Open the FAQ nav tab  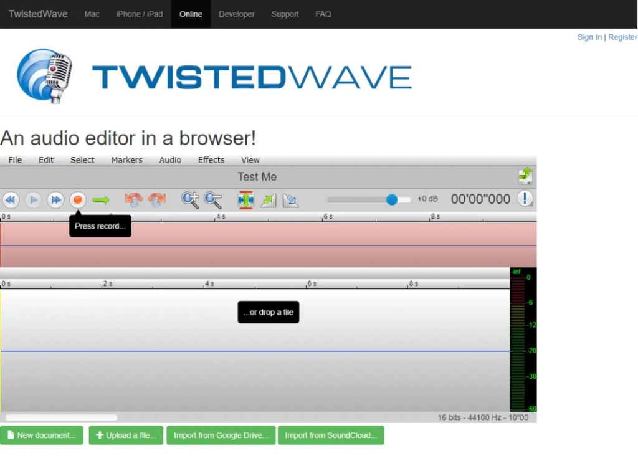pos(323,14)
